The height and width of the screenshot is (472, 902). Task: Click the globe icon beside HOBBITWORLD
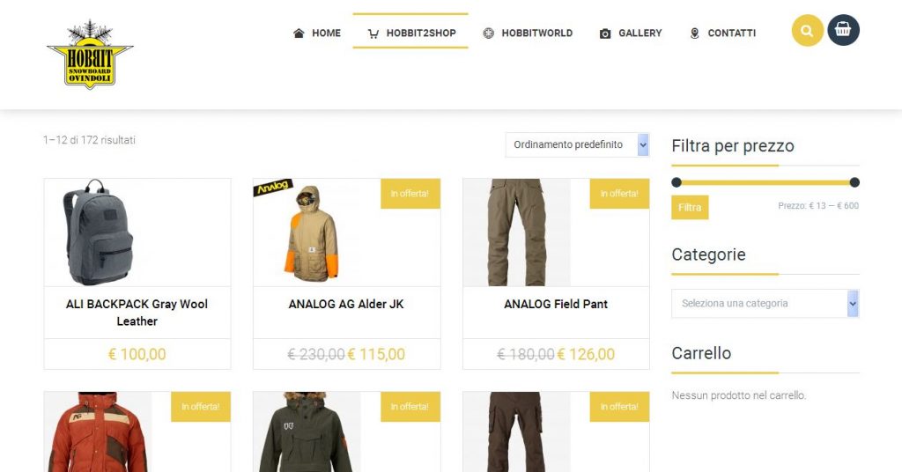click(488, 33)
